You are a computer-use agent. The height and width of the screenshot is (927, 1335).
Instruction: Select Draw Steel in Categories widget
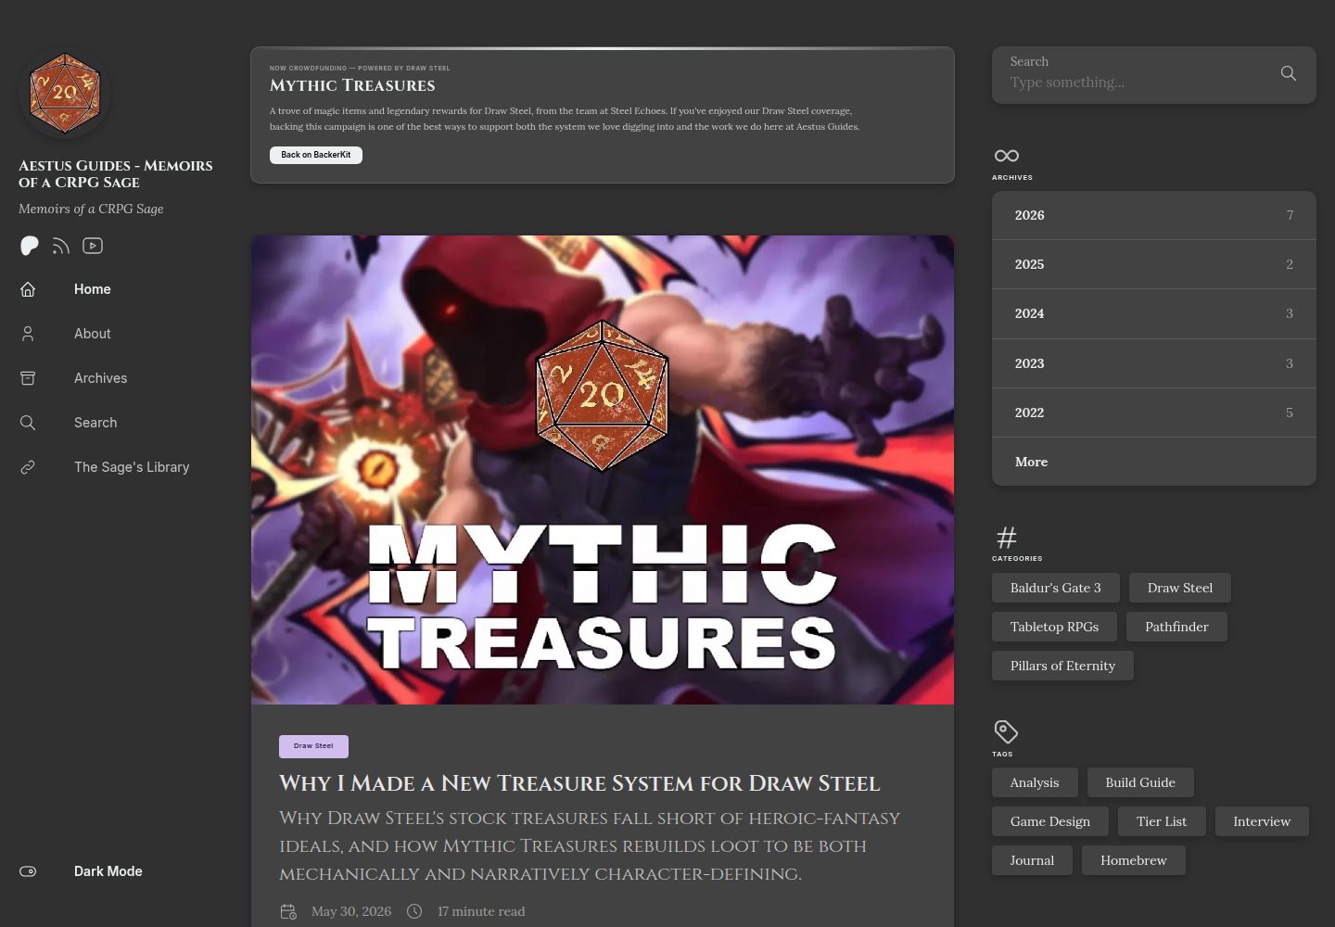[x=1180, y=588]
